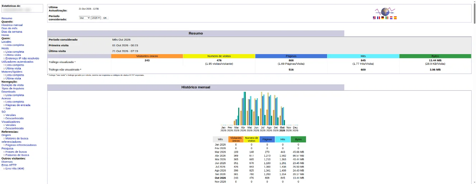
Task: Click the OK button for the period
Action: (105, 18)
